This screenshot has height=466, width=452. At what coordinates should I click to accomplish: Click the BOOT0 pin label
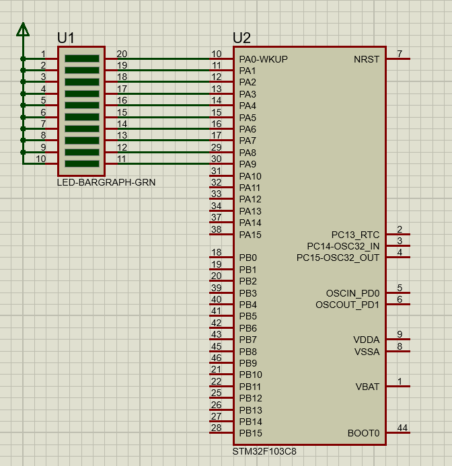coord(364,433)
